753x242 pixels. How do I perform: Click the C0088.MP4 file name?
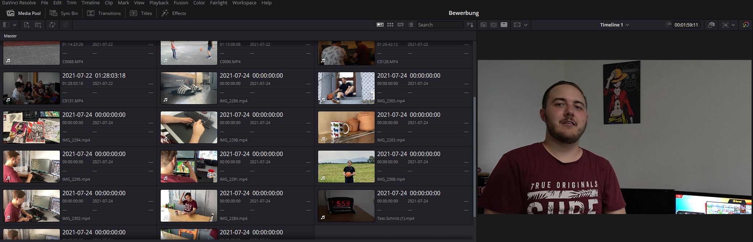click(73, 62)
